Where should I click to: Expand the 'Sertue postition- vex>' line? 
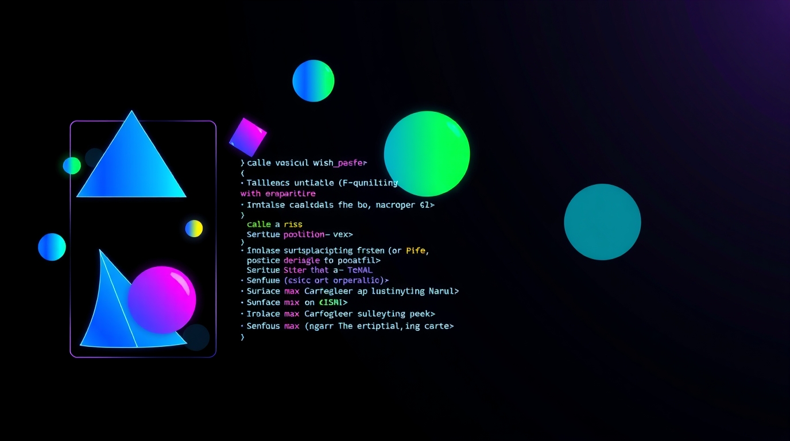(300, 234)
